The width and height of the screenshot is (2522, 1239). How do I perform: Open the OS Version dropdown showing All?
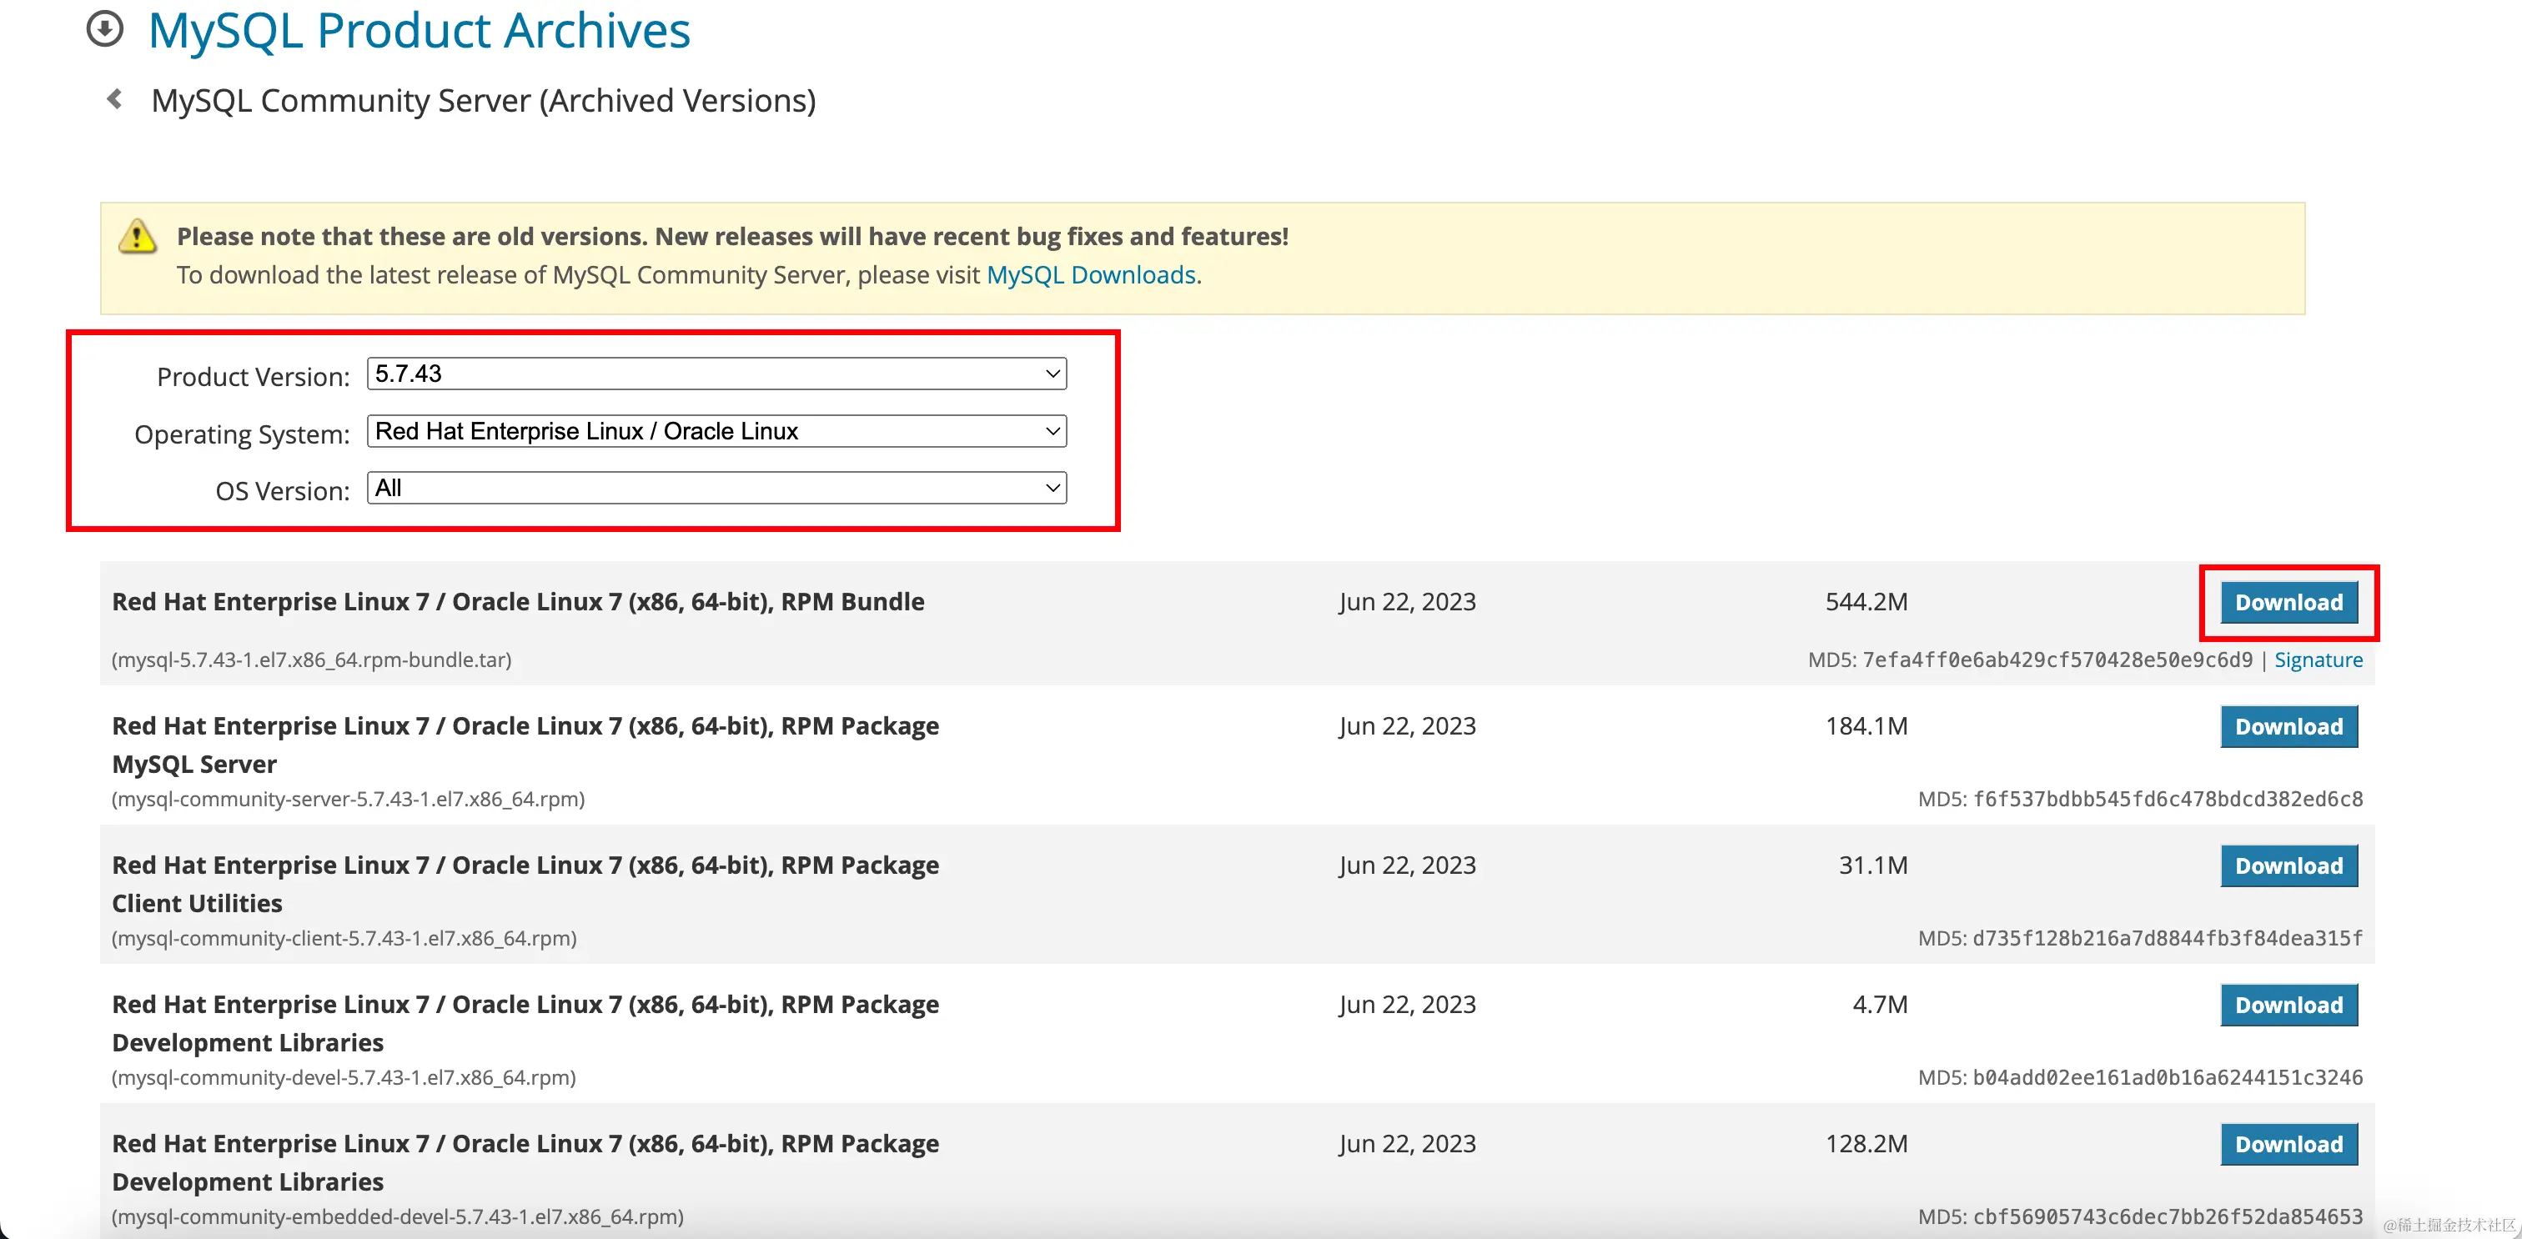pos(716,489)
